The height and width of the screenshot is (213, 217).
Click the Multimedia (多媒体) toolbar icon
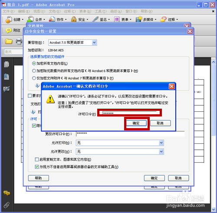[139, 19]
